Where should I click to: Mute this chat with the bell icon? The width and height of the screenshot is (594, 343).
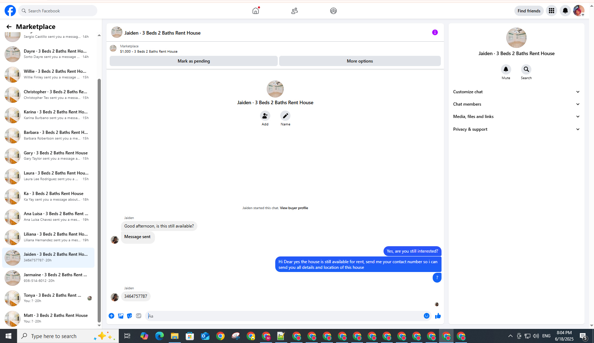[506, 69]
